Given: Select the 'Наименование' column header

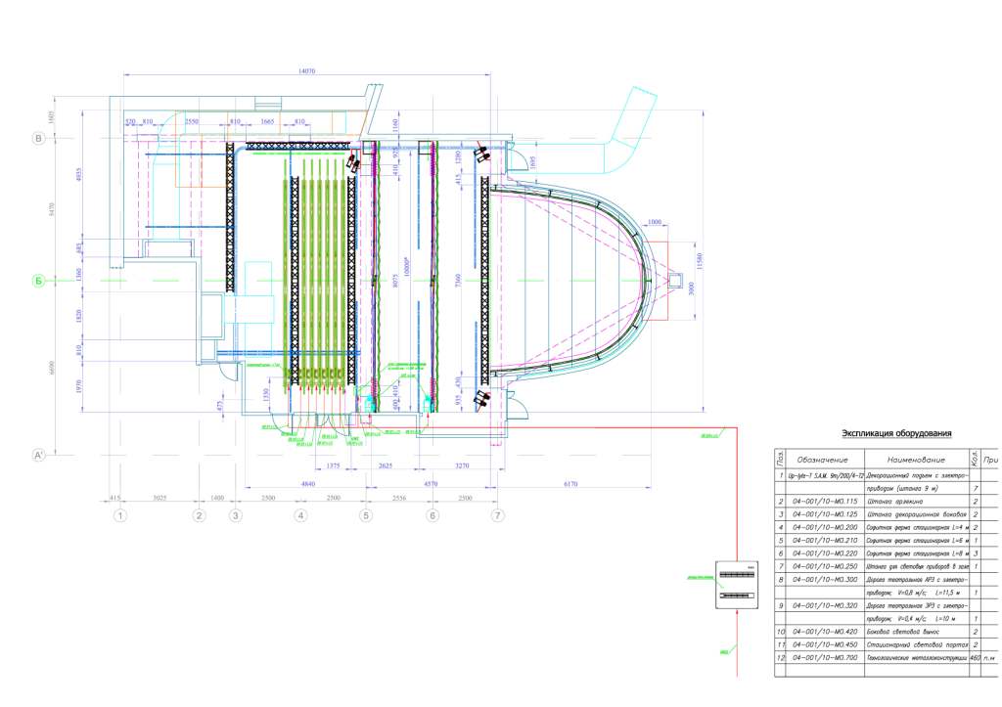Looking at the screenshot, I should [916, 460].
